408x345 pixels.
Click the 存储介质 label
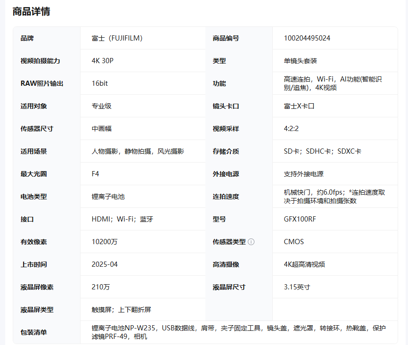[x=226, y=152]
